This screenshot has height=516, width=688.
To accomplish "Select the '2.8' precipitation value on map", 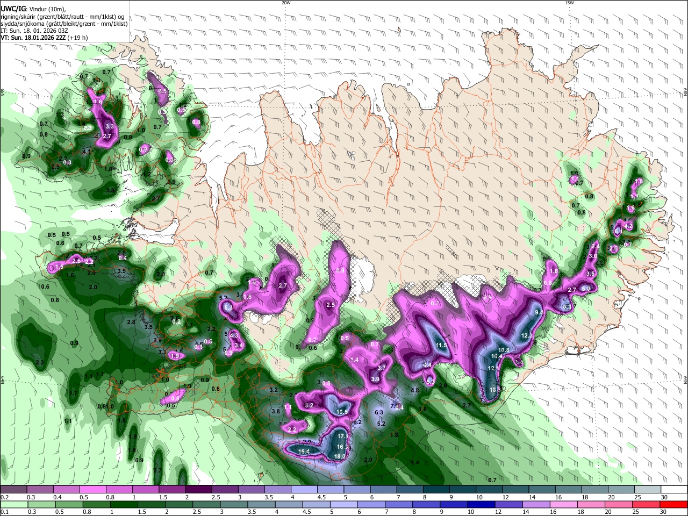I will 131,322.
